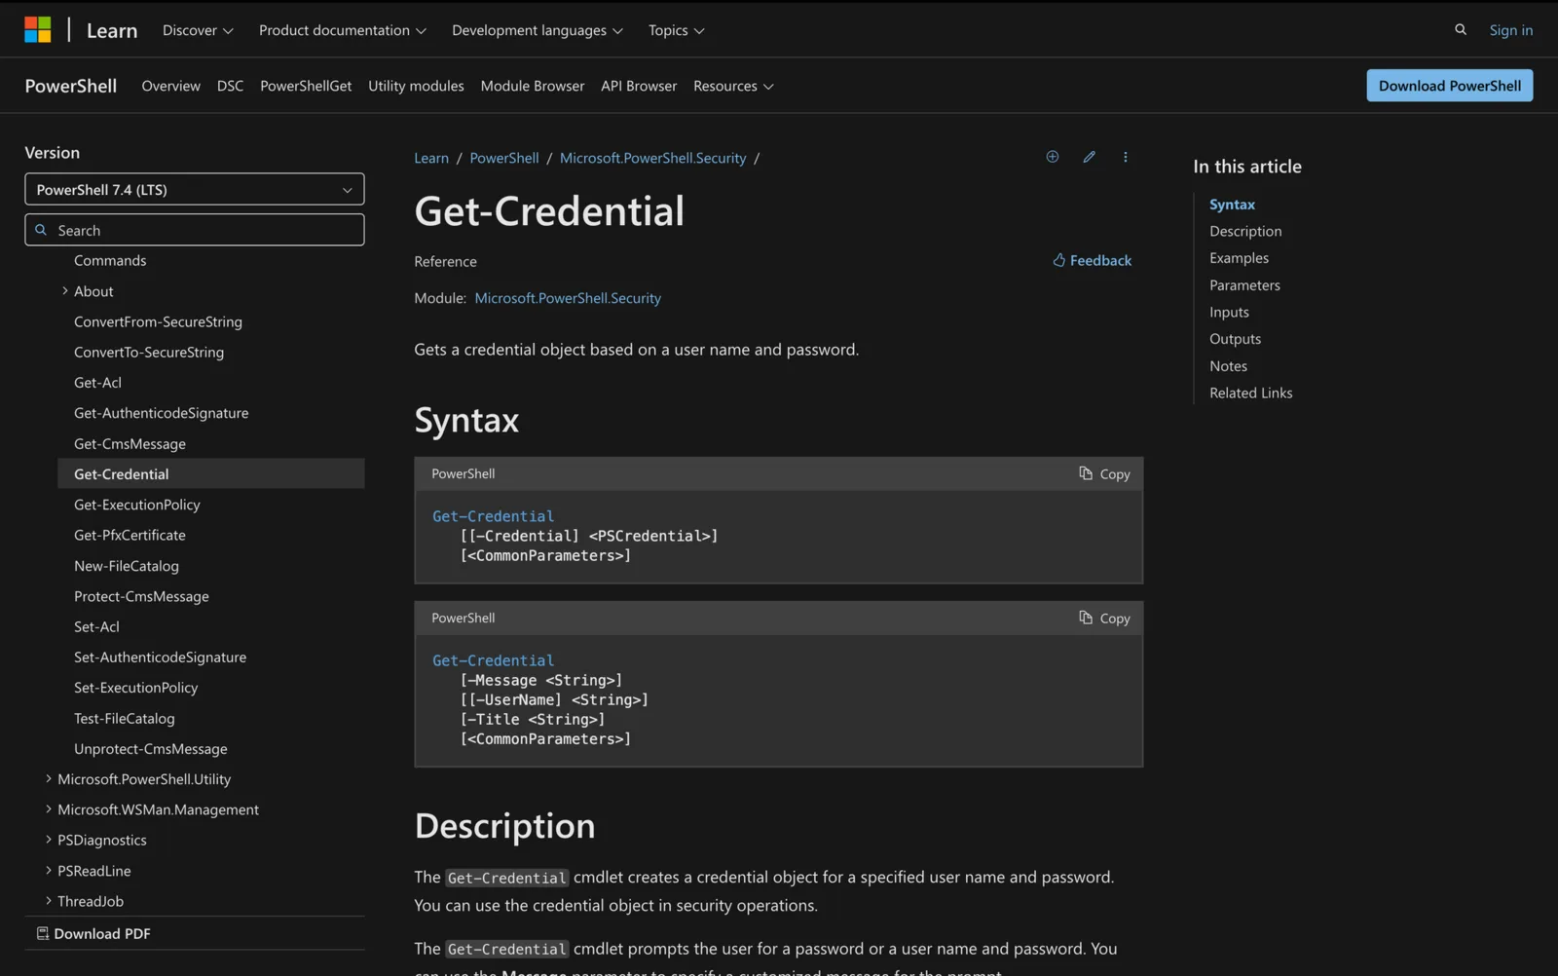Click the Download PDF document icon

click(43, 933)
